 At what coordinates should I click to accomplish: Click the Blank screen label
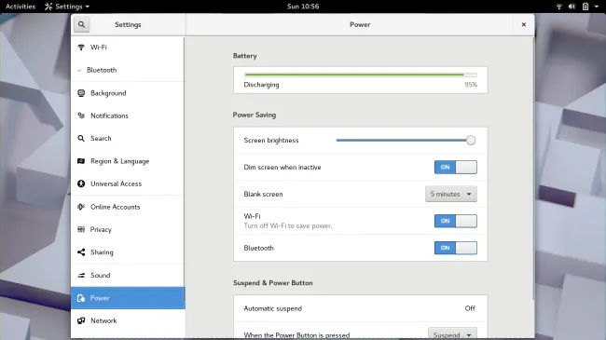[263, 194]
